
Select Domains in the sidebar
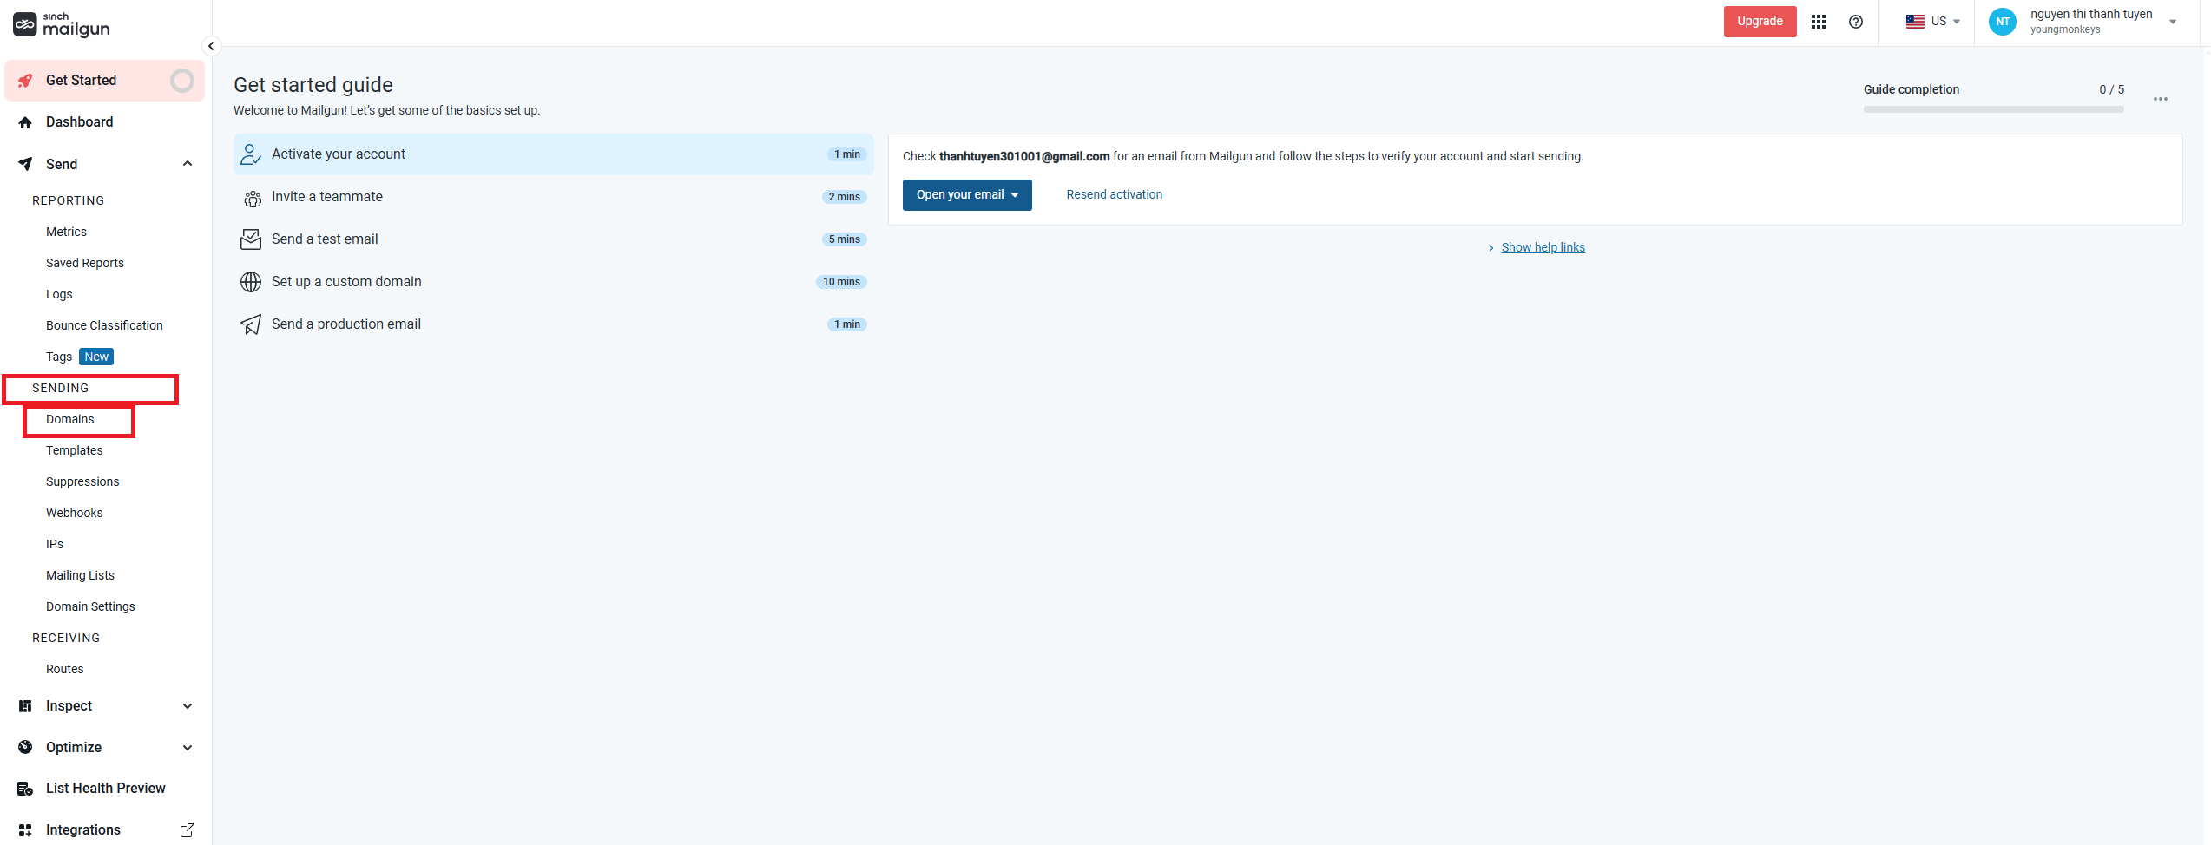pos(70,420)
